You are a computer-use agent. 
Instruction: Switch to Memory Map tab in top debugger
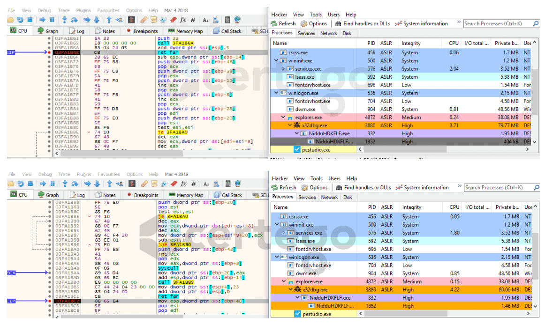coord(185,31)
